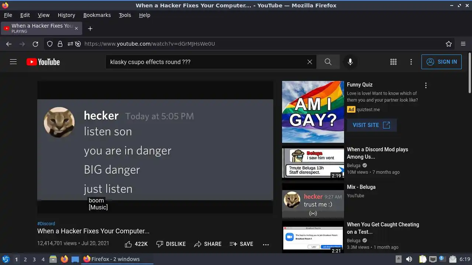Open the network tray icon

(x=433, y=259)
